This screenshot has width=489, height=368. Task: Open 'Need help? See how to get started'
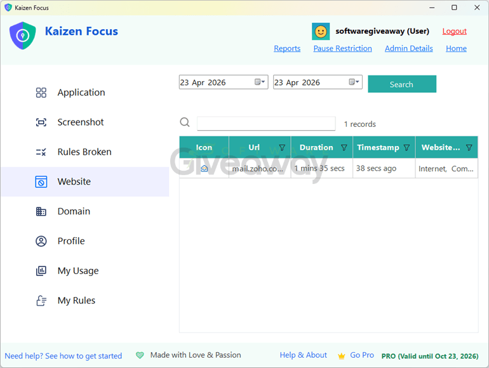(64, 356)
